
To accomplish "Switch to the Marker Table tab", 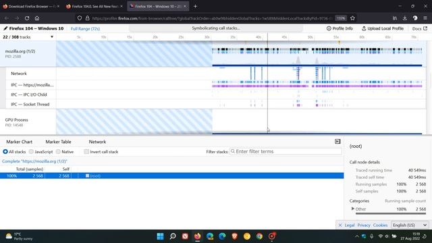I will (x=58, y=142).
